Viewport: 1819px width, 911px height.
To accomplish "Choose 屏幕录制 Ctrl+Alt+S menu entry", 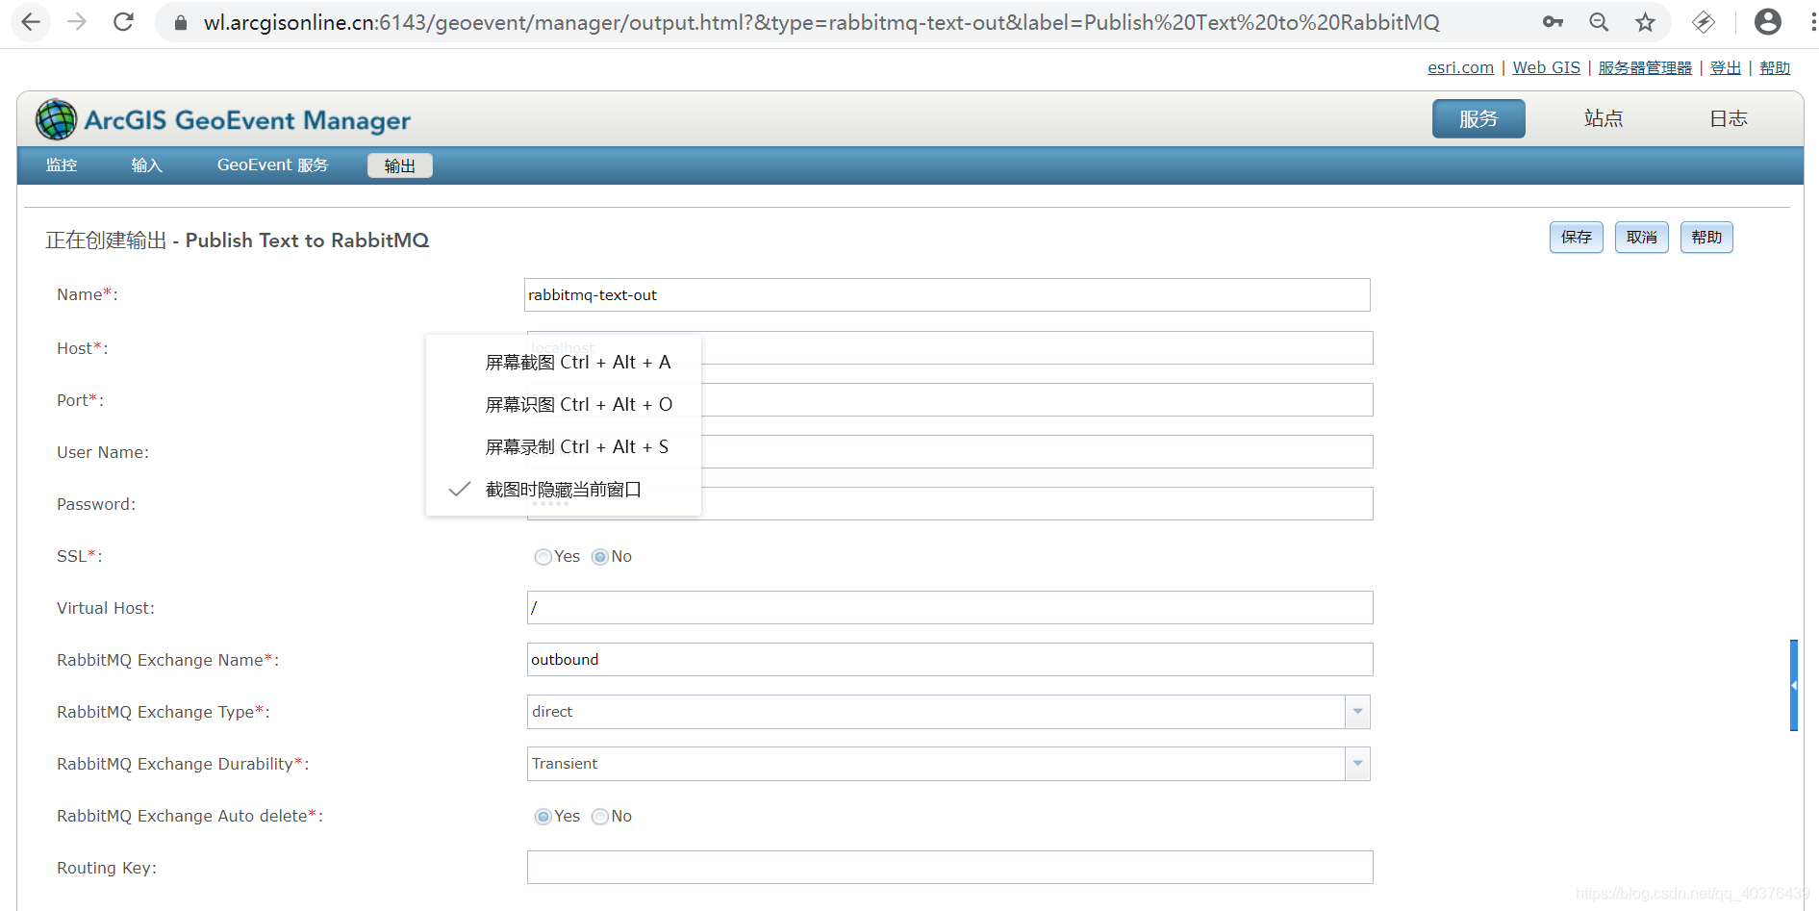I will click(x=563, y=447).
